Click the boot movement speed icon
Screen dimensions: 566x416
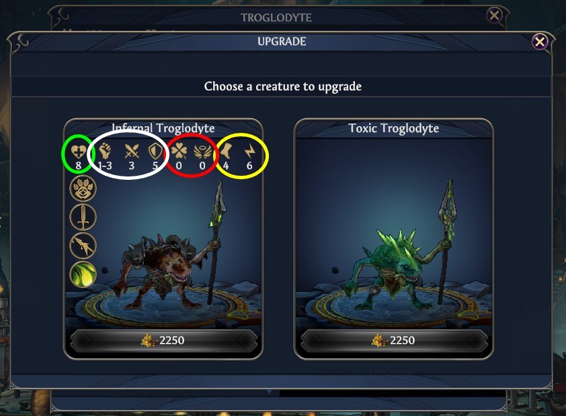click(227, 151)
